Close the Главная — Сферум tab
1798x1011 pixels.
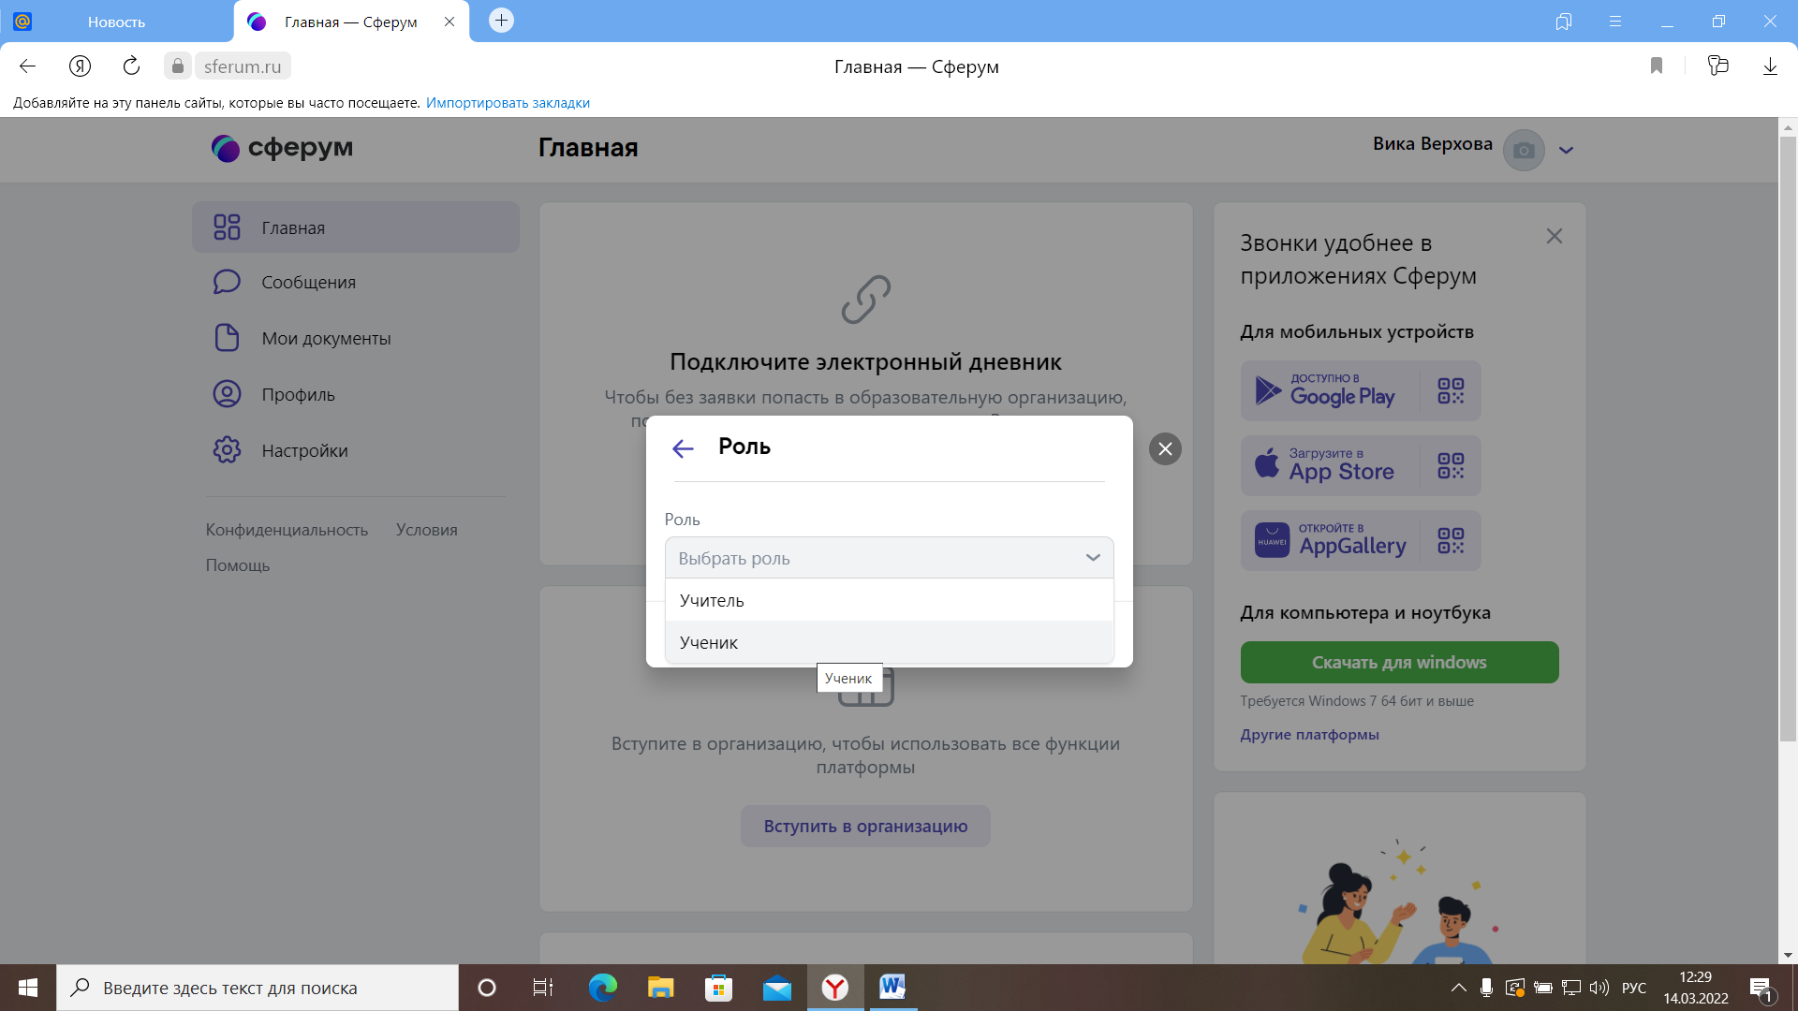(x=449, y=22)
